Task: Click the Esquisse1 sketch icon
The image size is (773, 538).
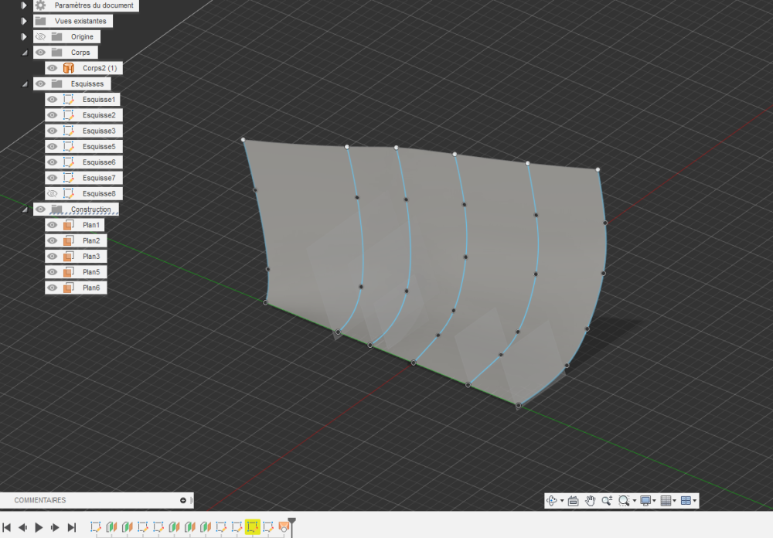Action: coord(69,100)
